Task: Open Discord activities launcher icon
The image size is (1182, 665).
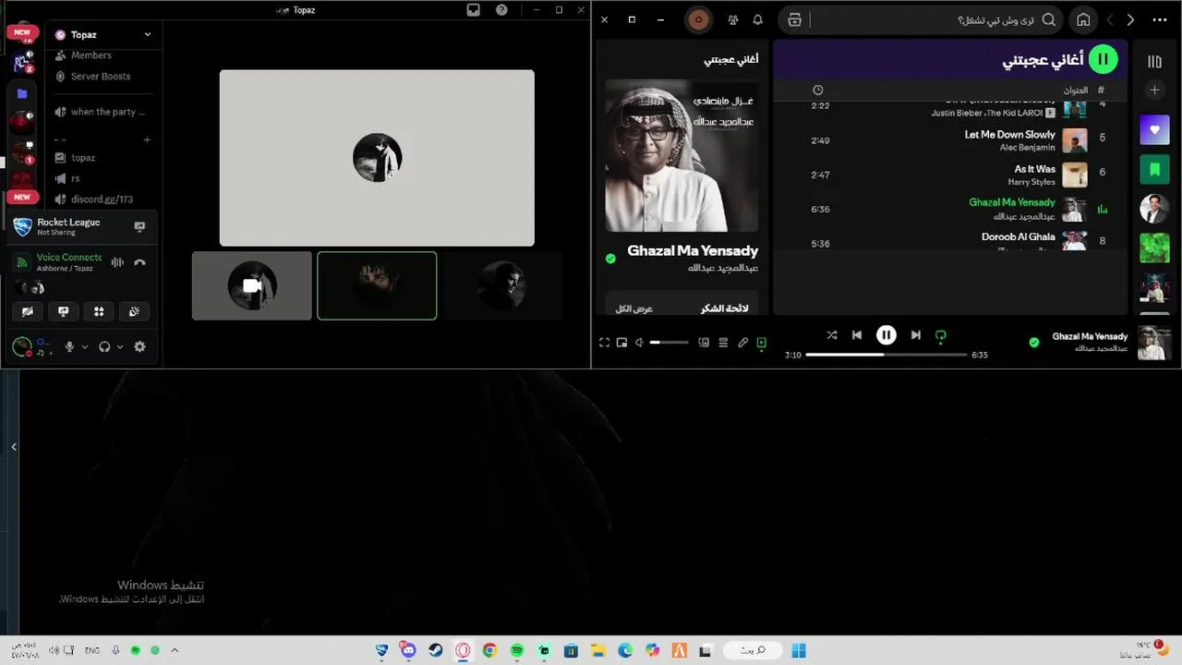Action: pos(99,311)
